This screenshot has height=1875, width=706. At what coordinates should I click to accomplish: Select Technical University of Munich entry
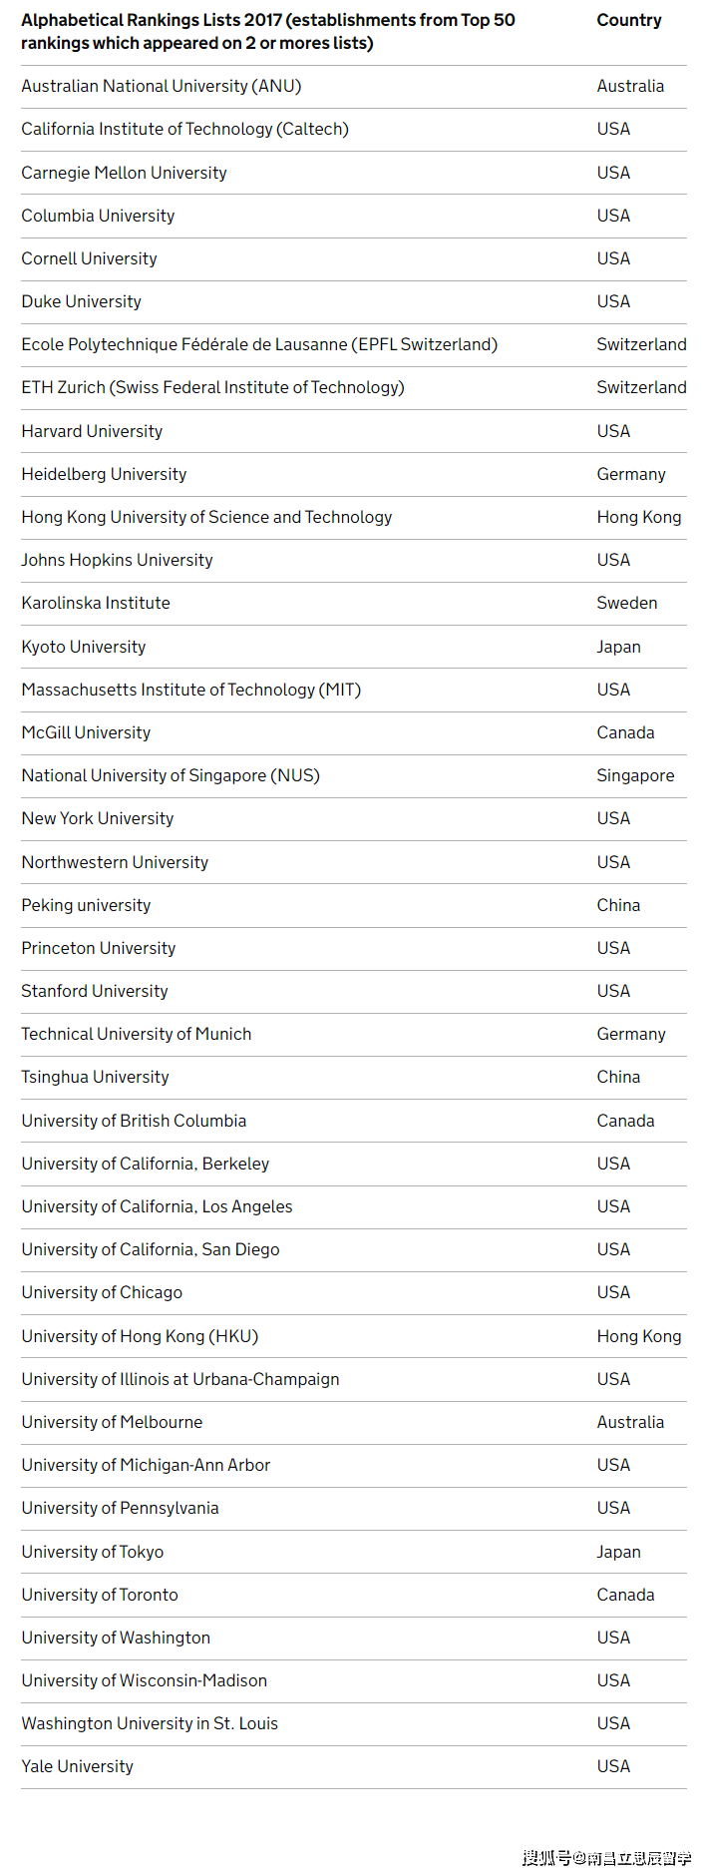[x=137, y=1035]
